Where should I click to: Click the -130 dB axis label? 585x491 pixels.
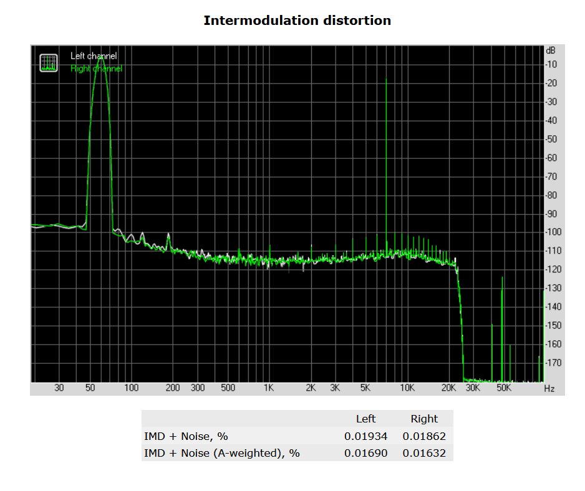pos(554,288)
